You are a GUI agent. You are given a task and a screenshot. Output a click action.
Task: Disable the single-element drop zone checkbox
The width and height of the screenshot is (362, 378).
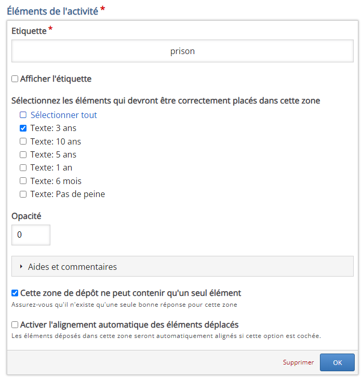coord(15,293)
